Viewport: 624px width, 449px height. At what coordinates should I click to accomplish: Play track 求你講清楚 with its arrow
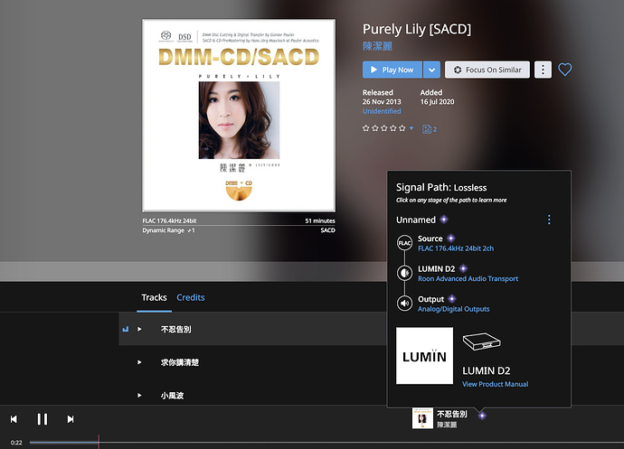click(139, 362)
